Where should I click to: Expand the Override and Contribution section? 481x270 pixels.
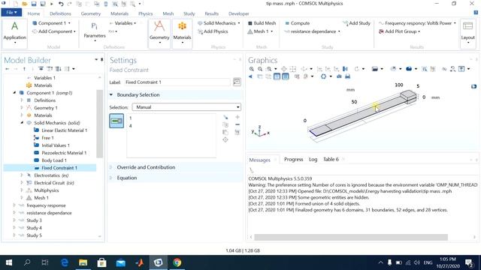[111, 167]
